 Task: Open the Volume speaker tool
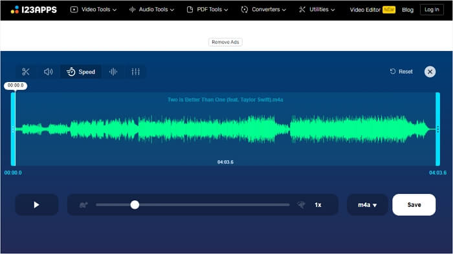pos(48,72)
